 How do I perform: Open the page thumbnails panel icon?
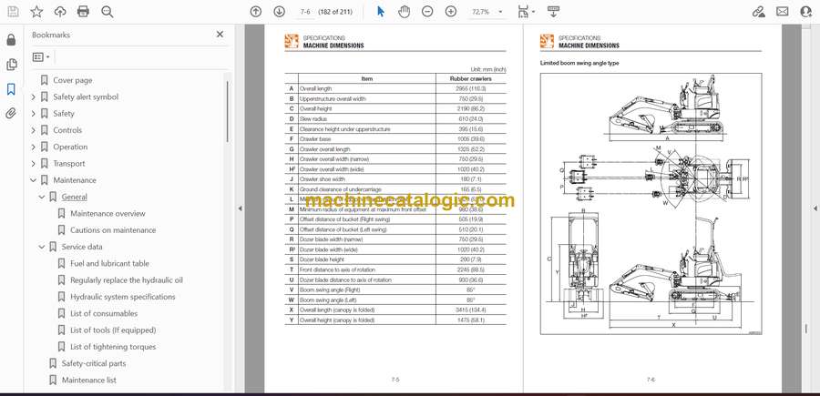[x=11, y=65]
